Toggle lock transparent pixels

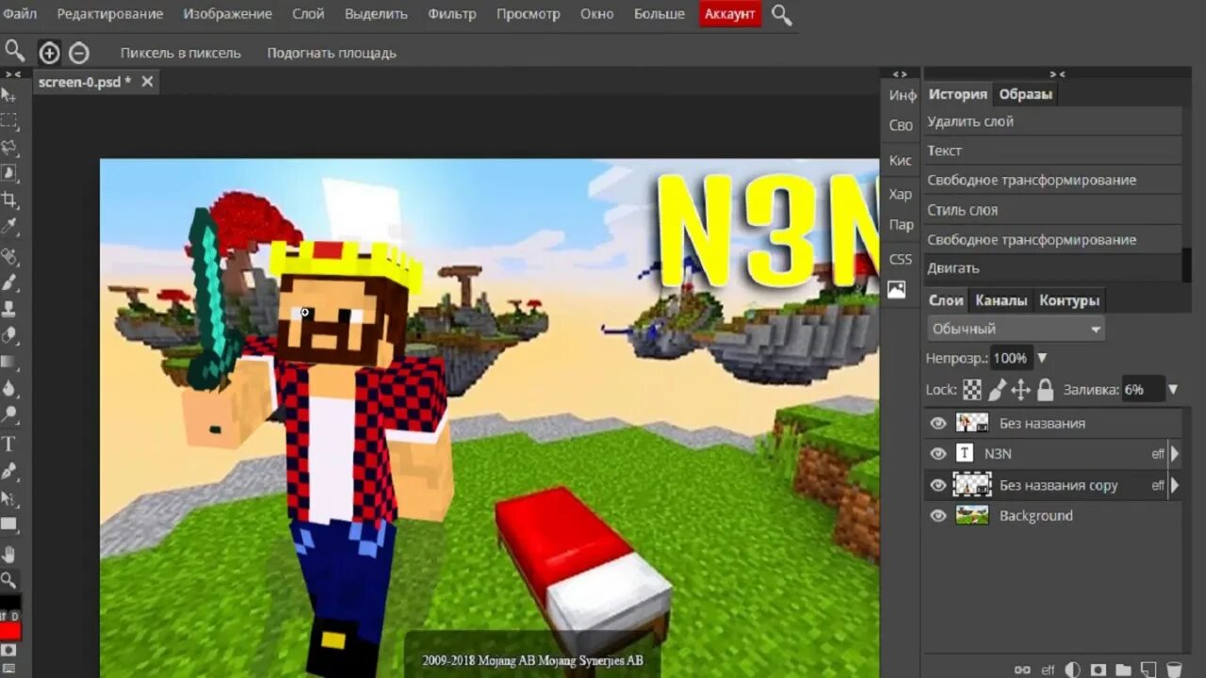click(x=971, y=389)
